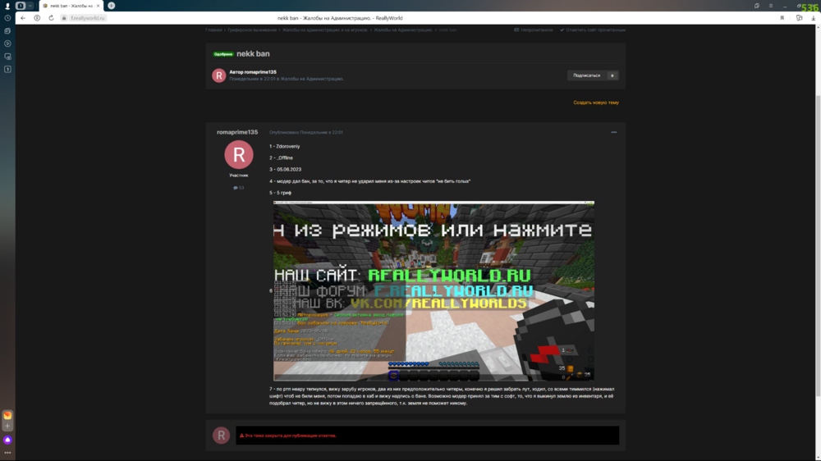This screenshot has width=821, height=461.
Task: Click the text '5 - 5 гриф'
Action: click(280, 193)
